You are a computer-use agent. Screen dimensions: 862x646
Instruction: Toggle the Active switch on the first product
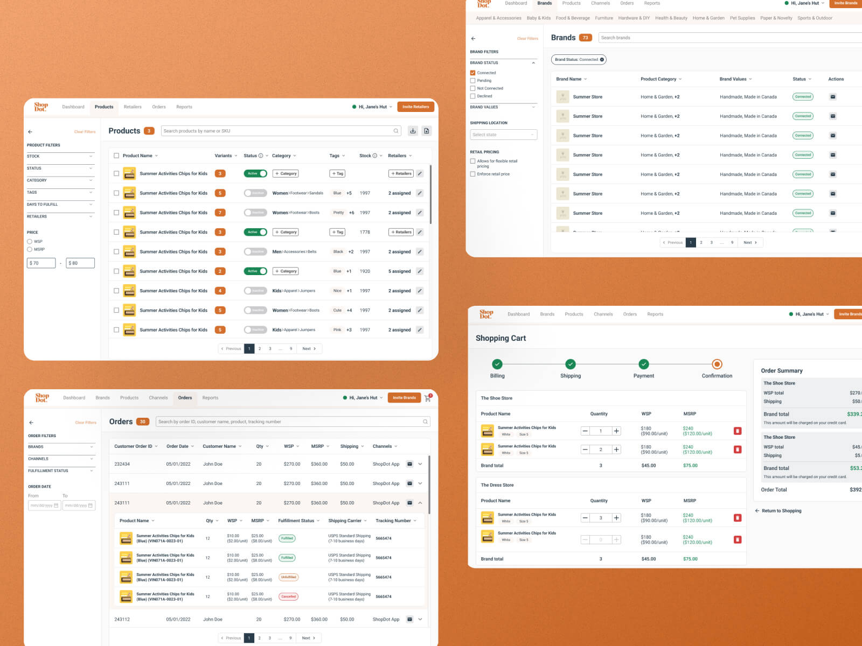[x=255, y=173]
